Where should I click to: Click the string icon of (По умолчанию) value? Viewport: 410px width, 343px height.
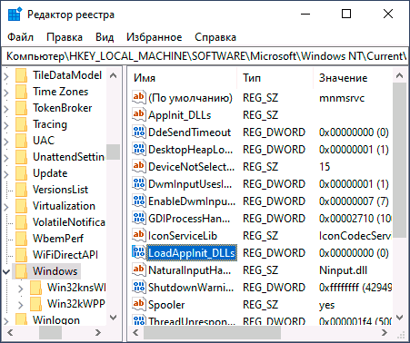139,97
